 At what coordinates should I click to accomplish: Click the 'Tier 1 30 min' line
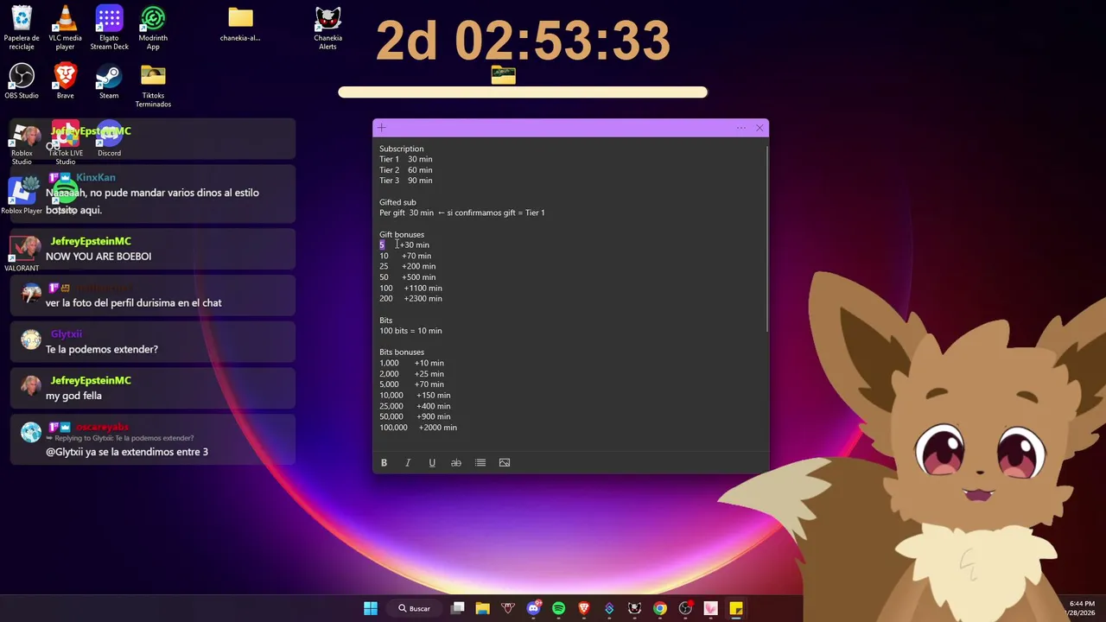(406, 159)
